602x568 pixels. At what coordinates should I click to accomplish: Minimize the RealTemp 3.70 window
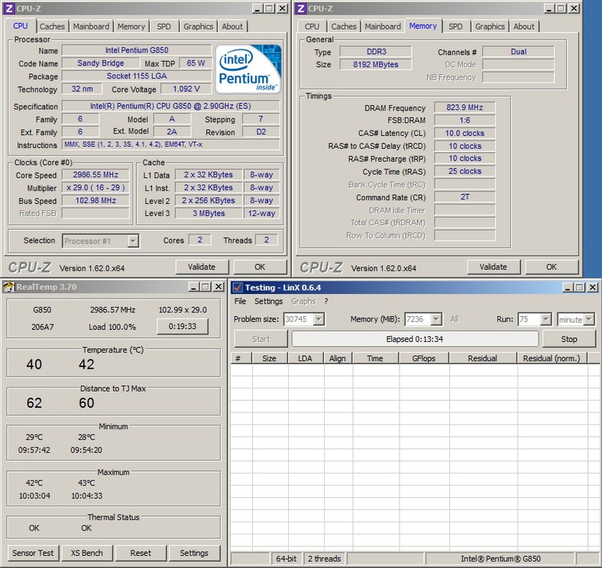[x=193, y=287]
